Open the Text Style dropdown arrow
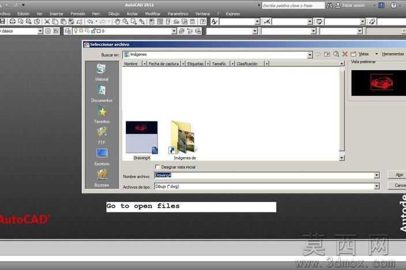Screen dimensions: 406x270 pyautogui.click(x=257, y=22)
